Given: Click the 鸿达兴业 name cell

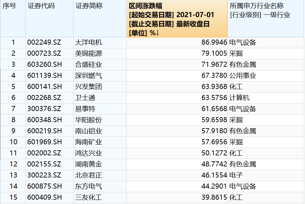Looking at the screenshot, I should (x=89, y=153).
